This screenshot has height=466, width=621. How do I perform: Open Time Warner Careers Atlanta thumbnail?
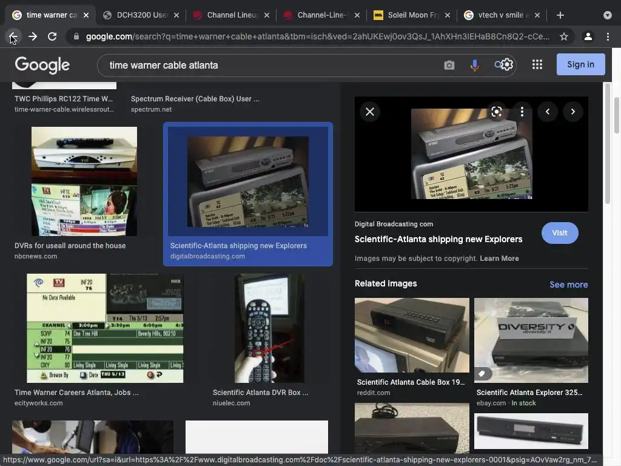[x=105, y=328]
